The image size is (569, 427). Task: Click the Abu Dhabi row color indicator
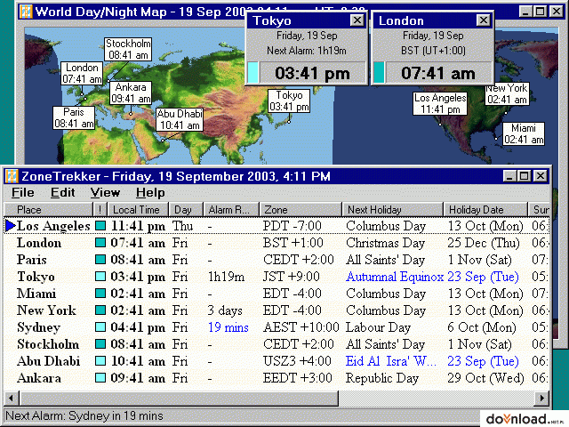pos(100,361)
